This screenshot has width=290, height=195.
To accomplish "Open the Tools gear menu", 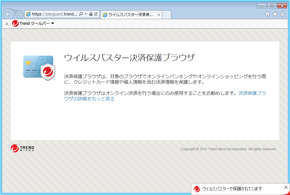I will pos(282,14).
